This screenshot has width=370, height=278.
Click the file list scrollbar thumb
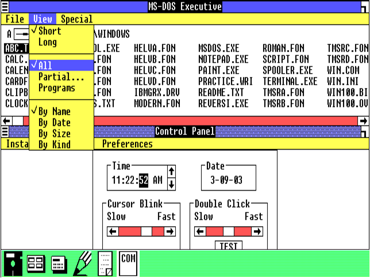[18, 121]
